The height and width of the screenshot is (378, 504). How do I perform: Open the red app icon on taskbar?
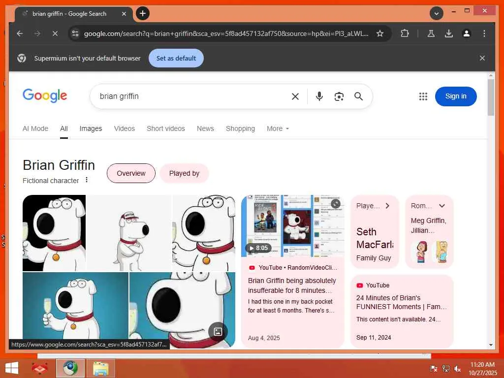click(40, 368)
